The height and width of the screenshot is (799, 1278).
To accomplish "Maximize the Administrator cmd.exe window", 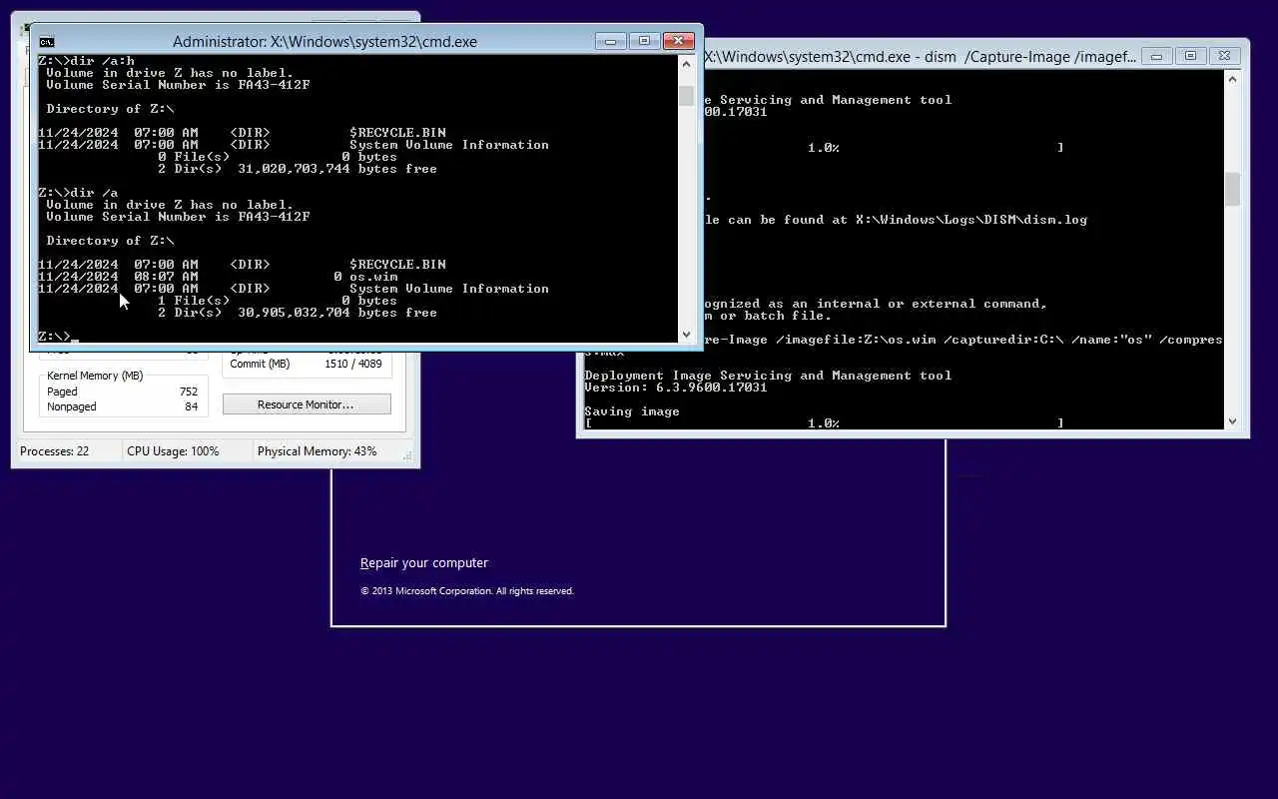I will click(x=644, y=41).
